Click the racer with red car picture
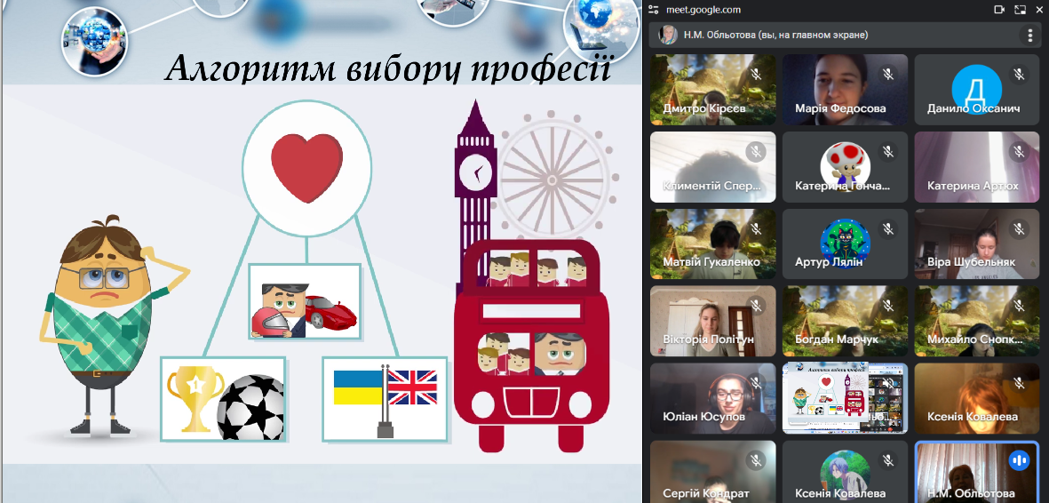Image resolution: width=1049 pixels, height=503 pixels. [305, 301]
